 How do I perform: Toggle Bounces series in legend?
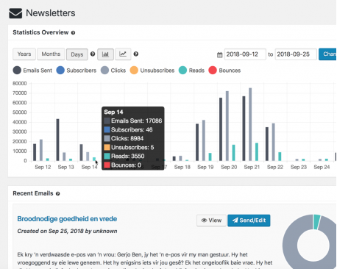pyautogui.click(x=224, y=71)
